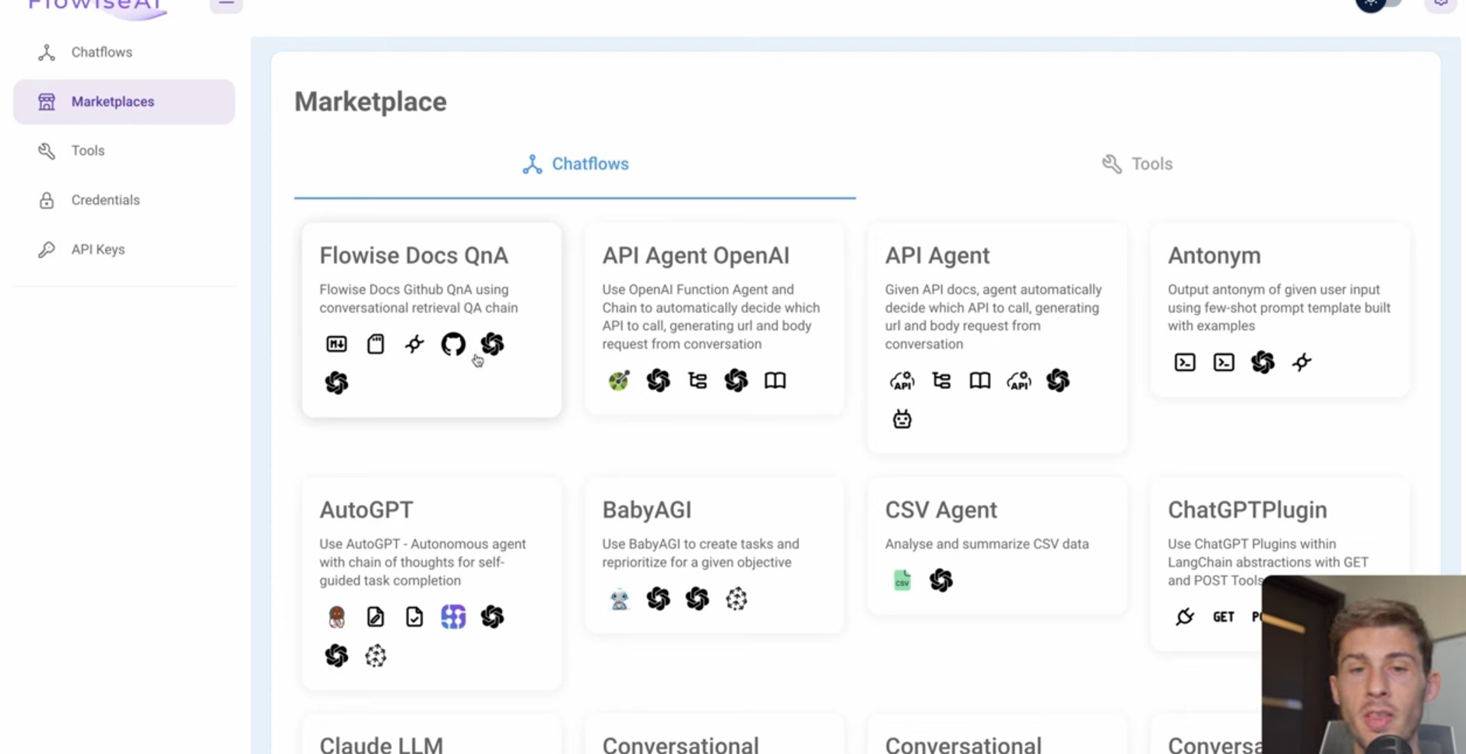Open the API Agent OpenAI template title

[695, 255]
